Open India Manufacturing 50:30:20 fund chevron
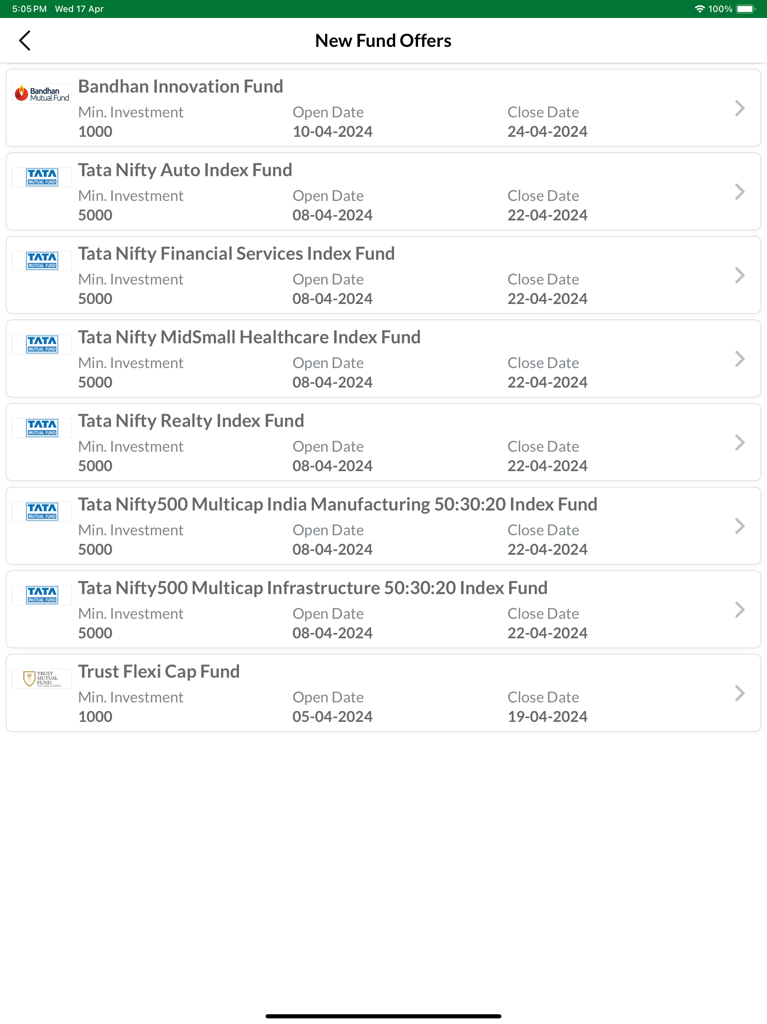The width and height of the screenshot is (767, 1024). coord(740,526)
